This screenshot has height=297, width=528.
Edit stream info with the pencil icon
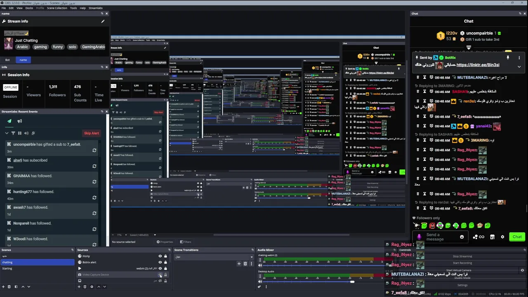(x=103, y=21)
